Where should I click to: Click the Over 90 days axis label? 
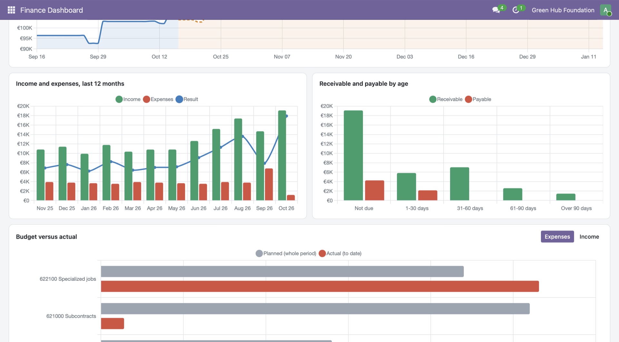[576, 208]
